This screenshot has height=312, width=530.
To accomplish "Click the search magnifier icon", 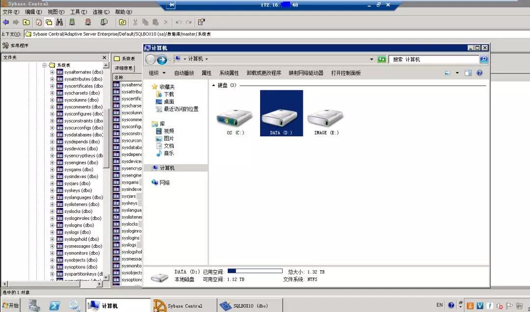I will (x=484, y=59).
